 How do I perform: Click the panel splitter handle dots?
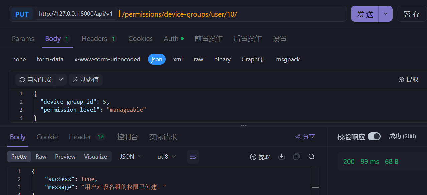[244, 126]
